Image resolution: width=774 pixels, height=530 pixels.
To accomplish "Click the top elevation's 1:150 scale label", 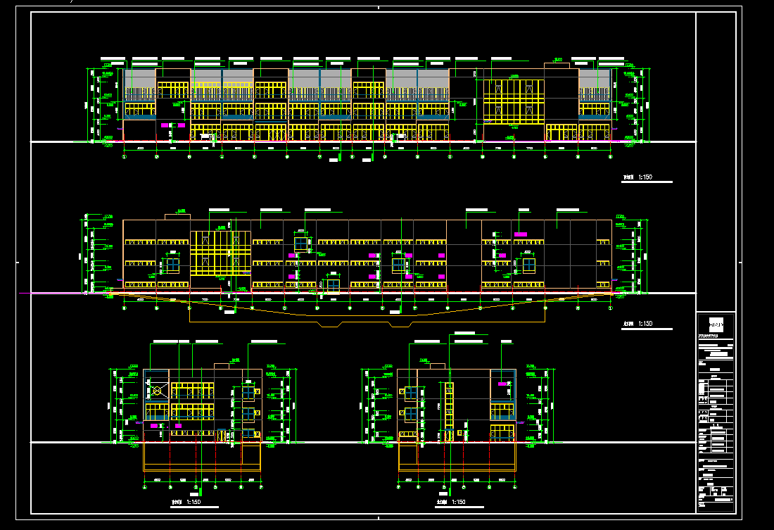I will pyautogui.click(x=637, y=178).
